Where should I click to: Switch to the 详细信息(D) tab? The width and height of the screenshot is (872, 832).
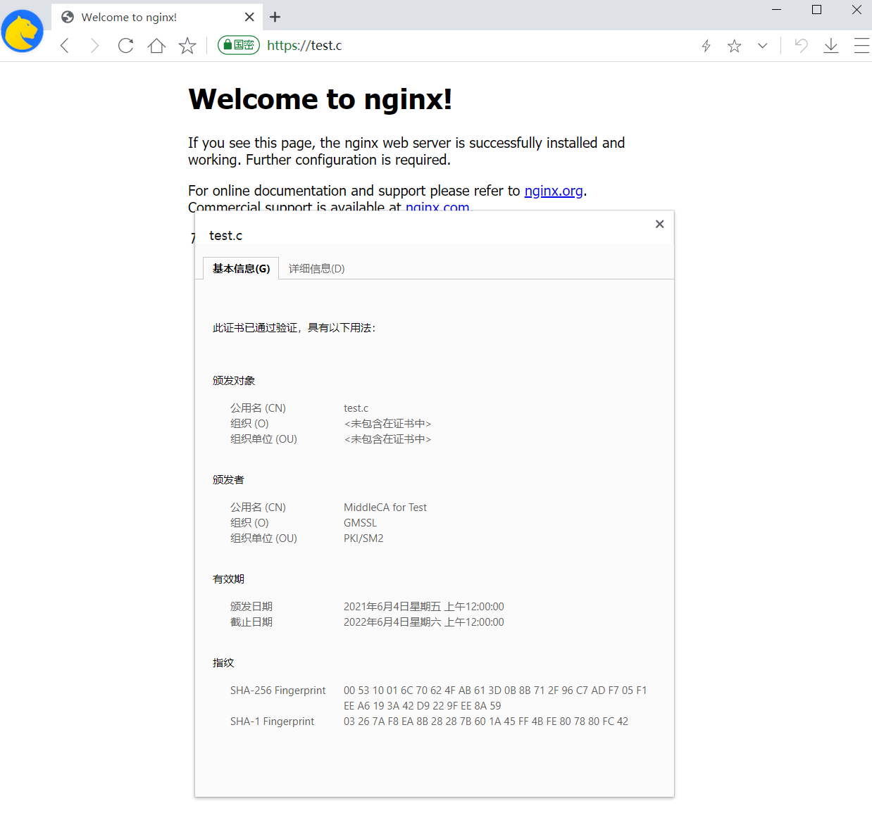click(316, 268)
